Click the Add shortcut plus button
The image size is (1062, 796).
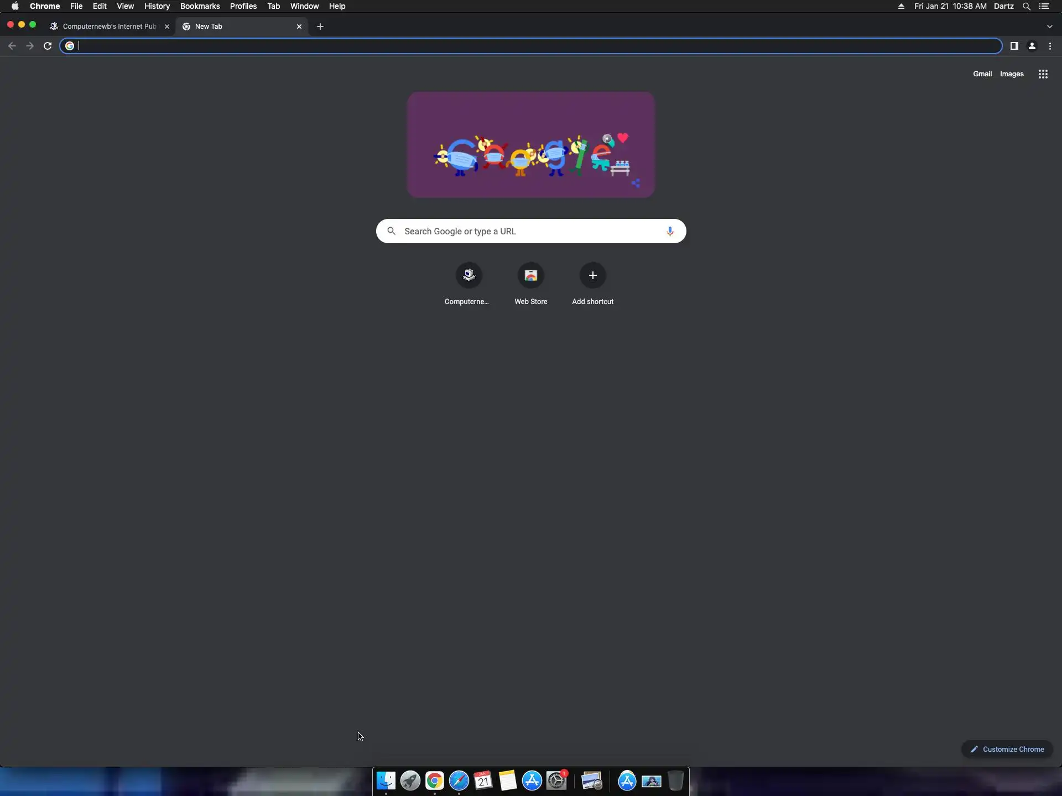coord(592,275)
